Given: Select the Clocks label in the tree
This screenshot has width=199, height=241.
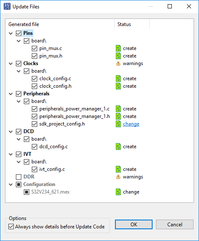Looking at the screenshot, I should 31,63.
